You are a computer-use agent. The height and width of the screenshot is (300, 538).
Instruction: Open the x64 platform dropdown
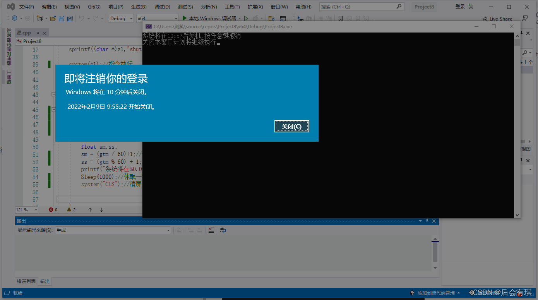[157, 18]
